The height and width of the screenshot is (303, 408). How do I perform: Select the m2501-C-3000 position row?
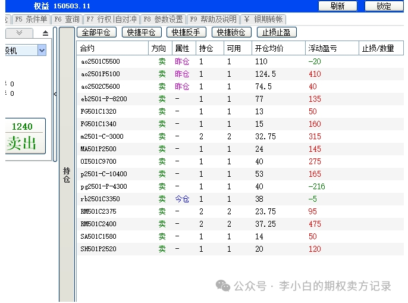coord(240,136)
